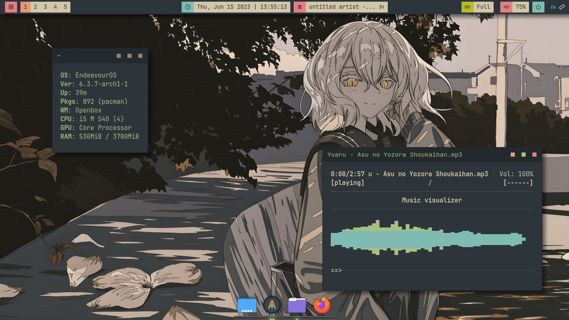Click the 'CPU: i5 M 540 (4)' line
This screenshot has width=569, height=320.
click(x=92, y=119)
